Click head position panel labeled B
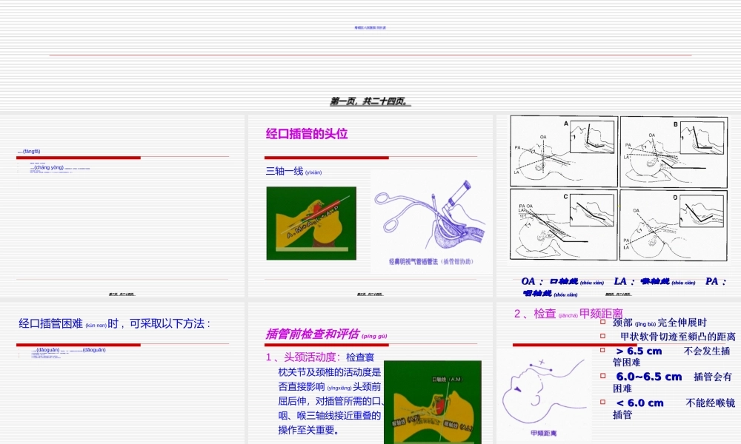741x444 pixels. (x=674, y=152)
